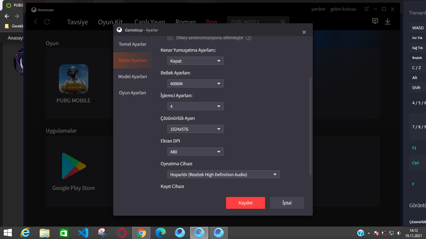Click the C / Z key binding entry

[418, 68]
